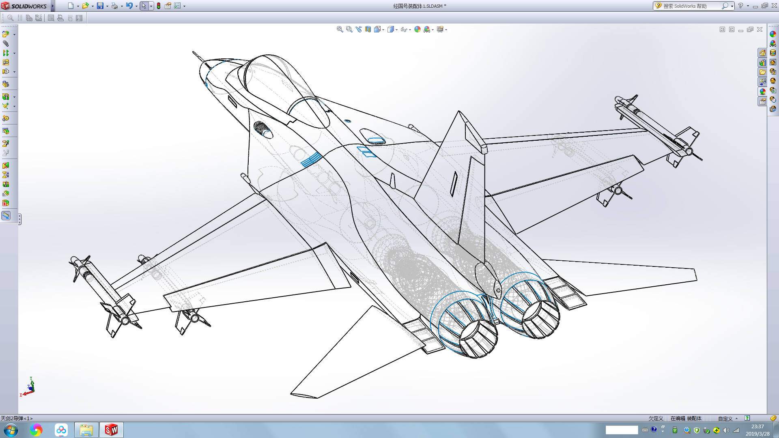
Task: Click the Undo arrow icon
Action: click(x=129, y=6)
